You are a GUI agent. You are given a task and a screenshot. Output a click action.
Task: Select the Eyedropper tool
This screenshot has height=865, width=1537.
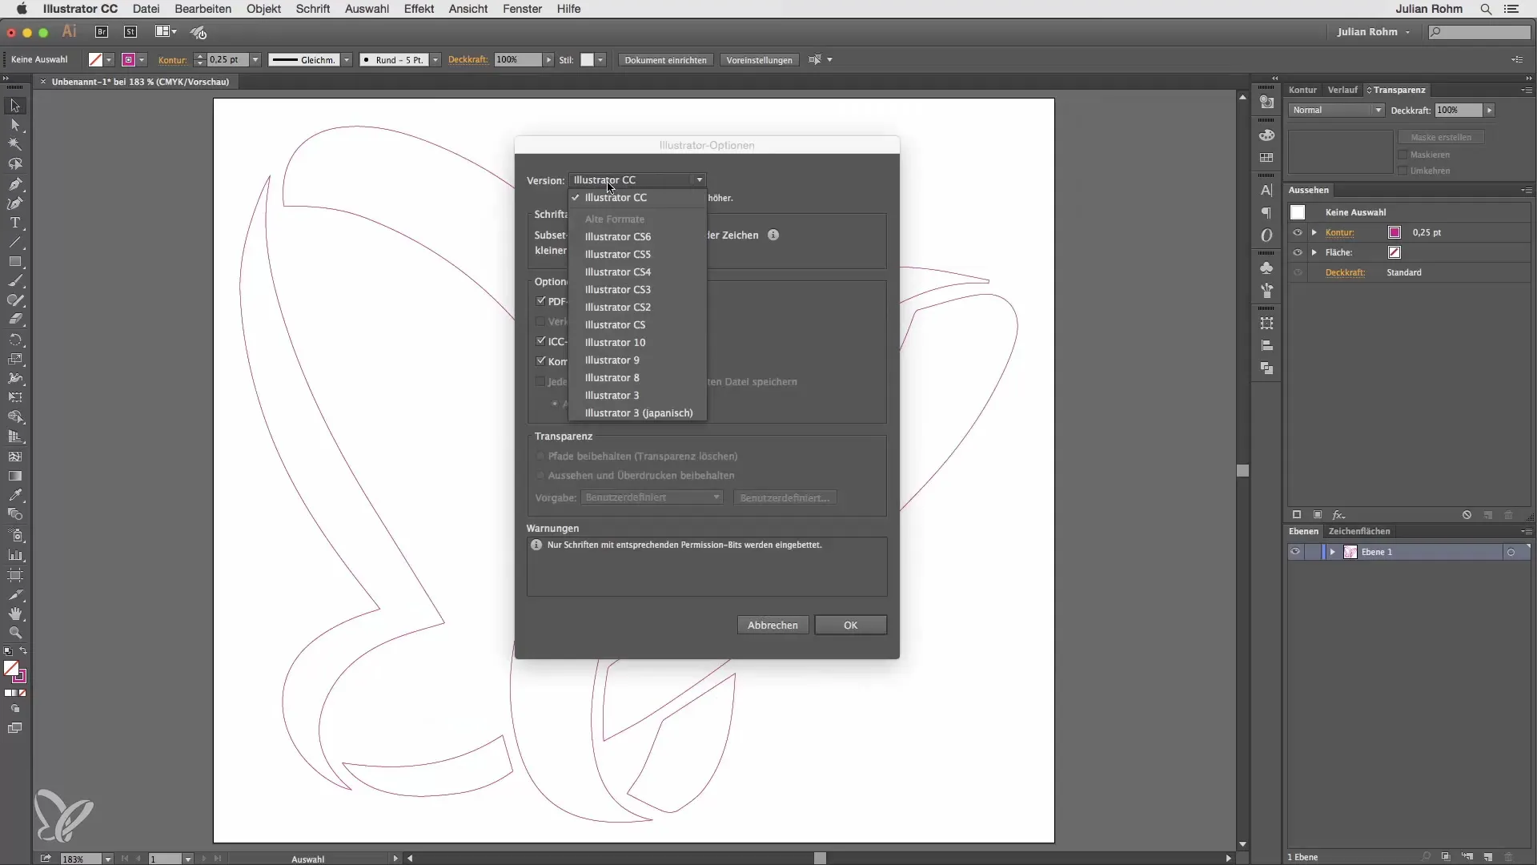point(15,495)
